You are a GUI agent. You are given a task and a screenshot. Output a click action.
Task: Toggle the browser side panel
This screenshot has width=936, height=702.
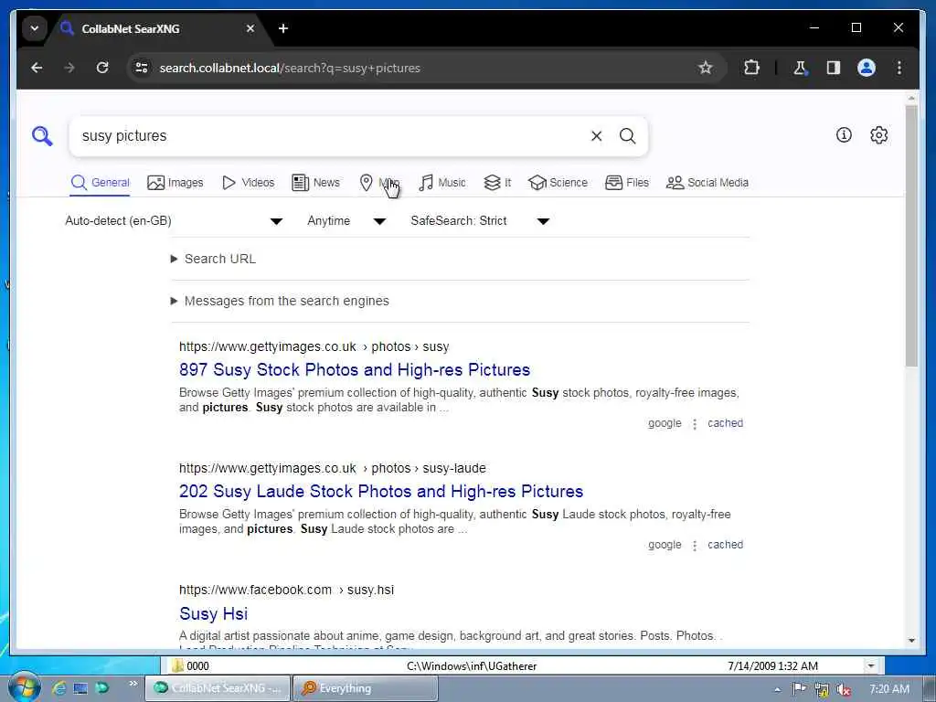point(834,68)
